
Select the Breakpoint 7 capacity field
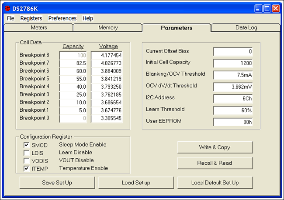pyautogui.click(x=73, y=63)
